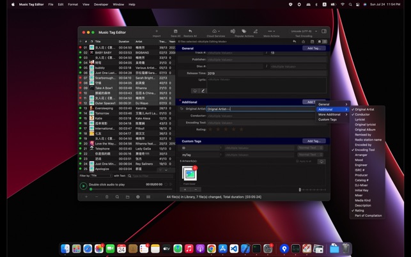The height and width of the screenshot is (257, 411).
Task: Revert the Original Artist field with undo icon
Action: pyautogui.click(x=182, y=109)
